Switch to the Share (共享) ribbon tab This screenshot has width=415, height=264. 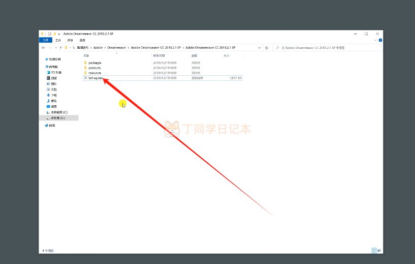point(70,40)
